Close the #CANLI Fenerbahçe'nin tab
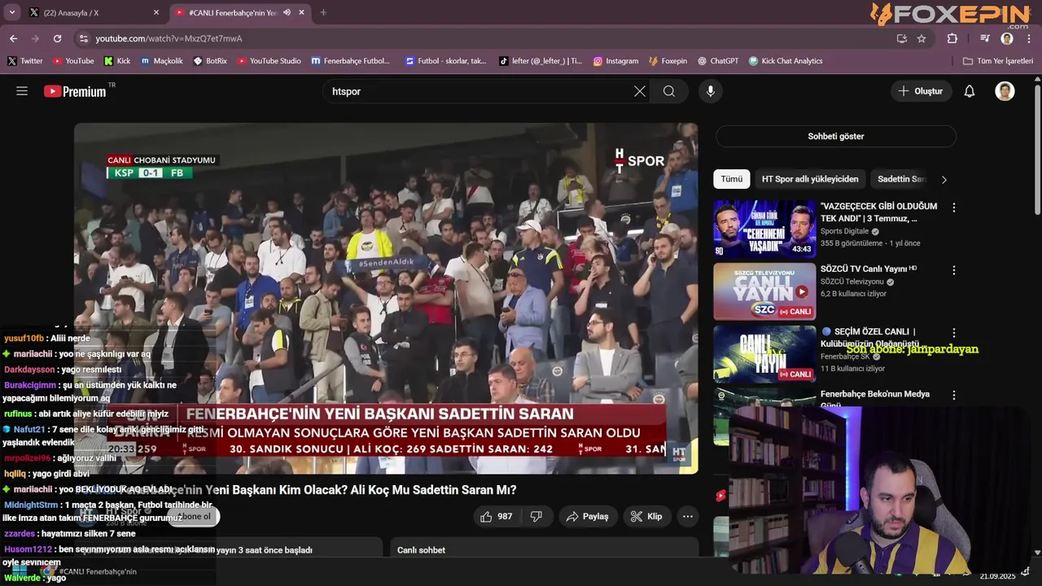This screenshot has height=586, width=1042. (x=302, y=12)
